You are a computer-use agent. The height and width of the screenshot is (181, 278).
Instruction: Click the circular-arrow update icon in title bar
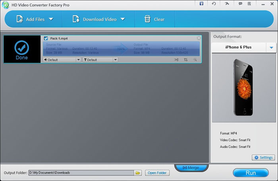click(214, 4)
